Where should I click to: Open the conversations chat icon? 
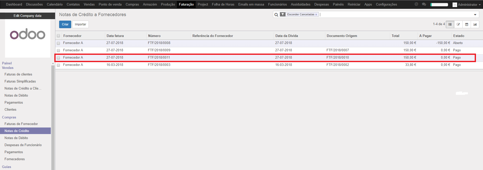click(424, 4)
